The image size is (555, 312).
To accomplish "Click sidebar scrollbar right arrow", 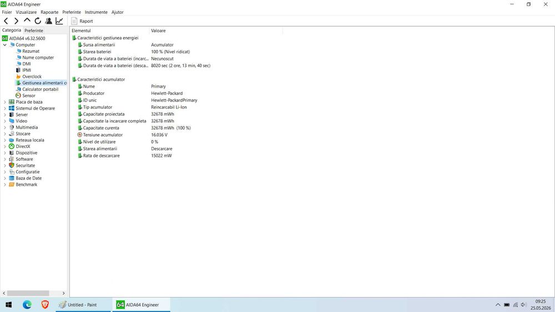I will 64,293.
